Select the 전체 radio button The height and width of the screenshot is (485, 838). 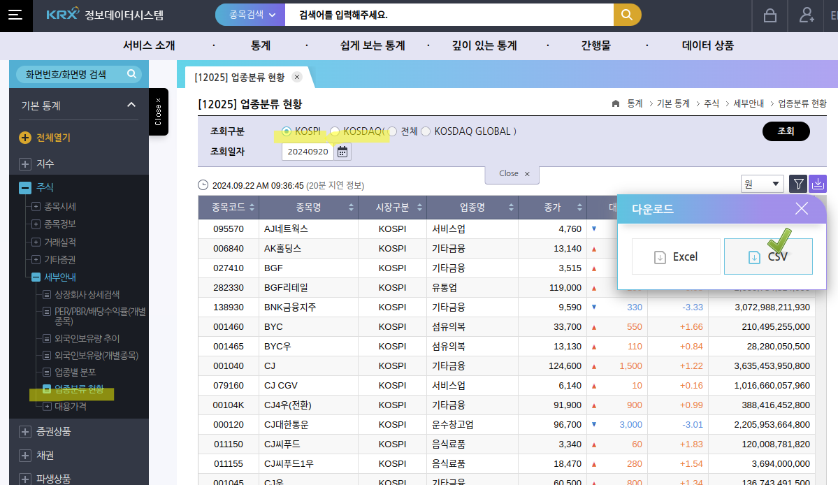pyautogui.click(x=392, y=131)
